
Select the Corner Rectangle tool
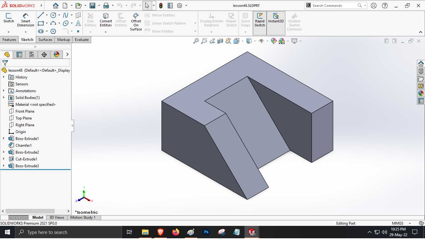coord(41,23)
